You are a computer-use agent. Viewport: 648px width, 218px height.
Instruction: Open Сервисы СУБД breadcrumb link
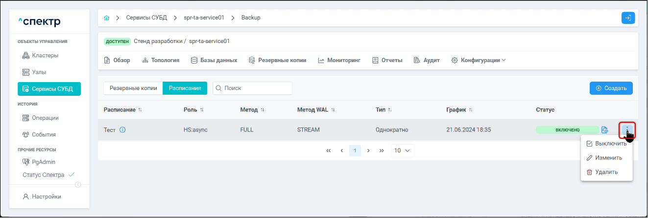pyautogui.click(x=146, y=18)
